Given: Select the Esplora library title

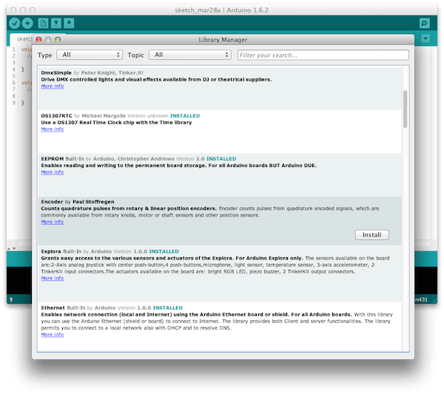Looking at the screenshot, I should coord(51,251).
